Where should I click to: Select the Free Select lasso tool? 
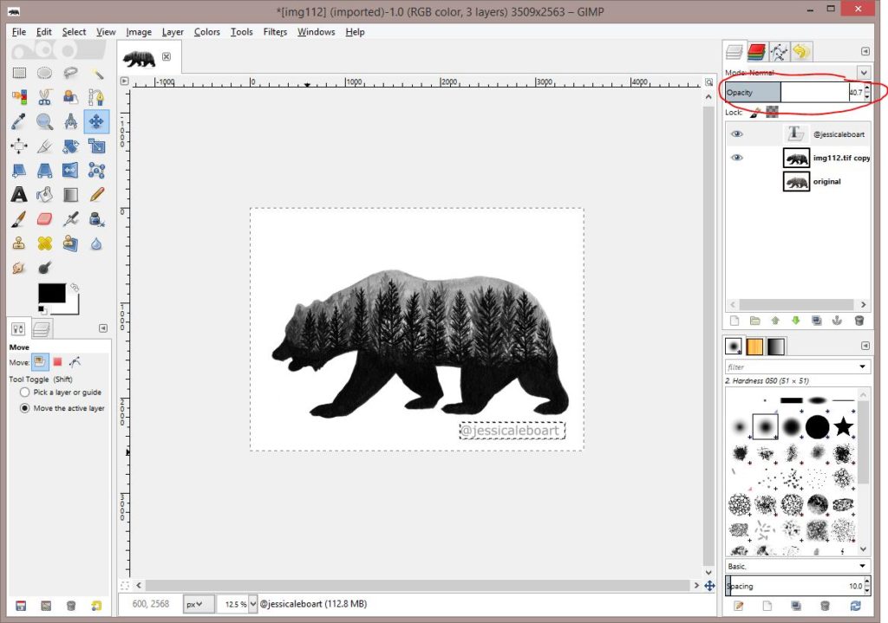point(70,73)
